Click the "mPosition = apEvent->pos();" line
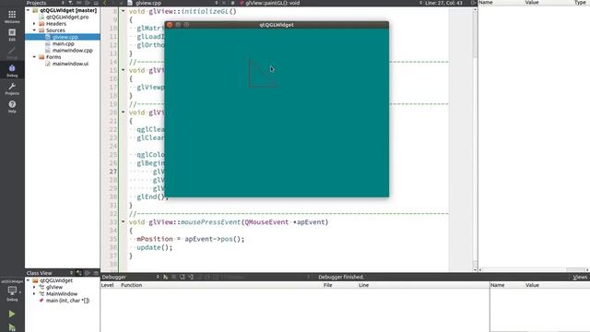This screenshot has width=590, height=332. [x=191, y=239]
